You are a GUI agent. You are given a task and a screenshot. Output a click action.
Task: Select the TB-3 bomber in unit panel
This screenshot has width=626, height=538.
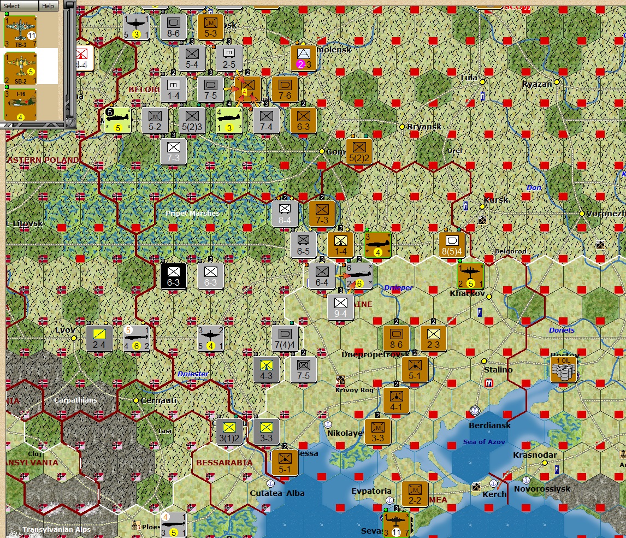pyautogui.click(x=20, y=32)
